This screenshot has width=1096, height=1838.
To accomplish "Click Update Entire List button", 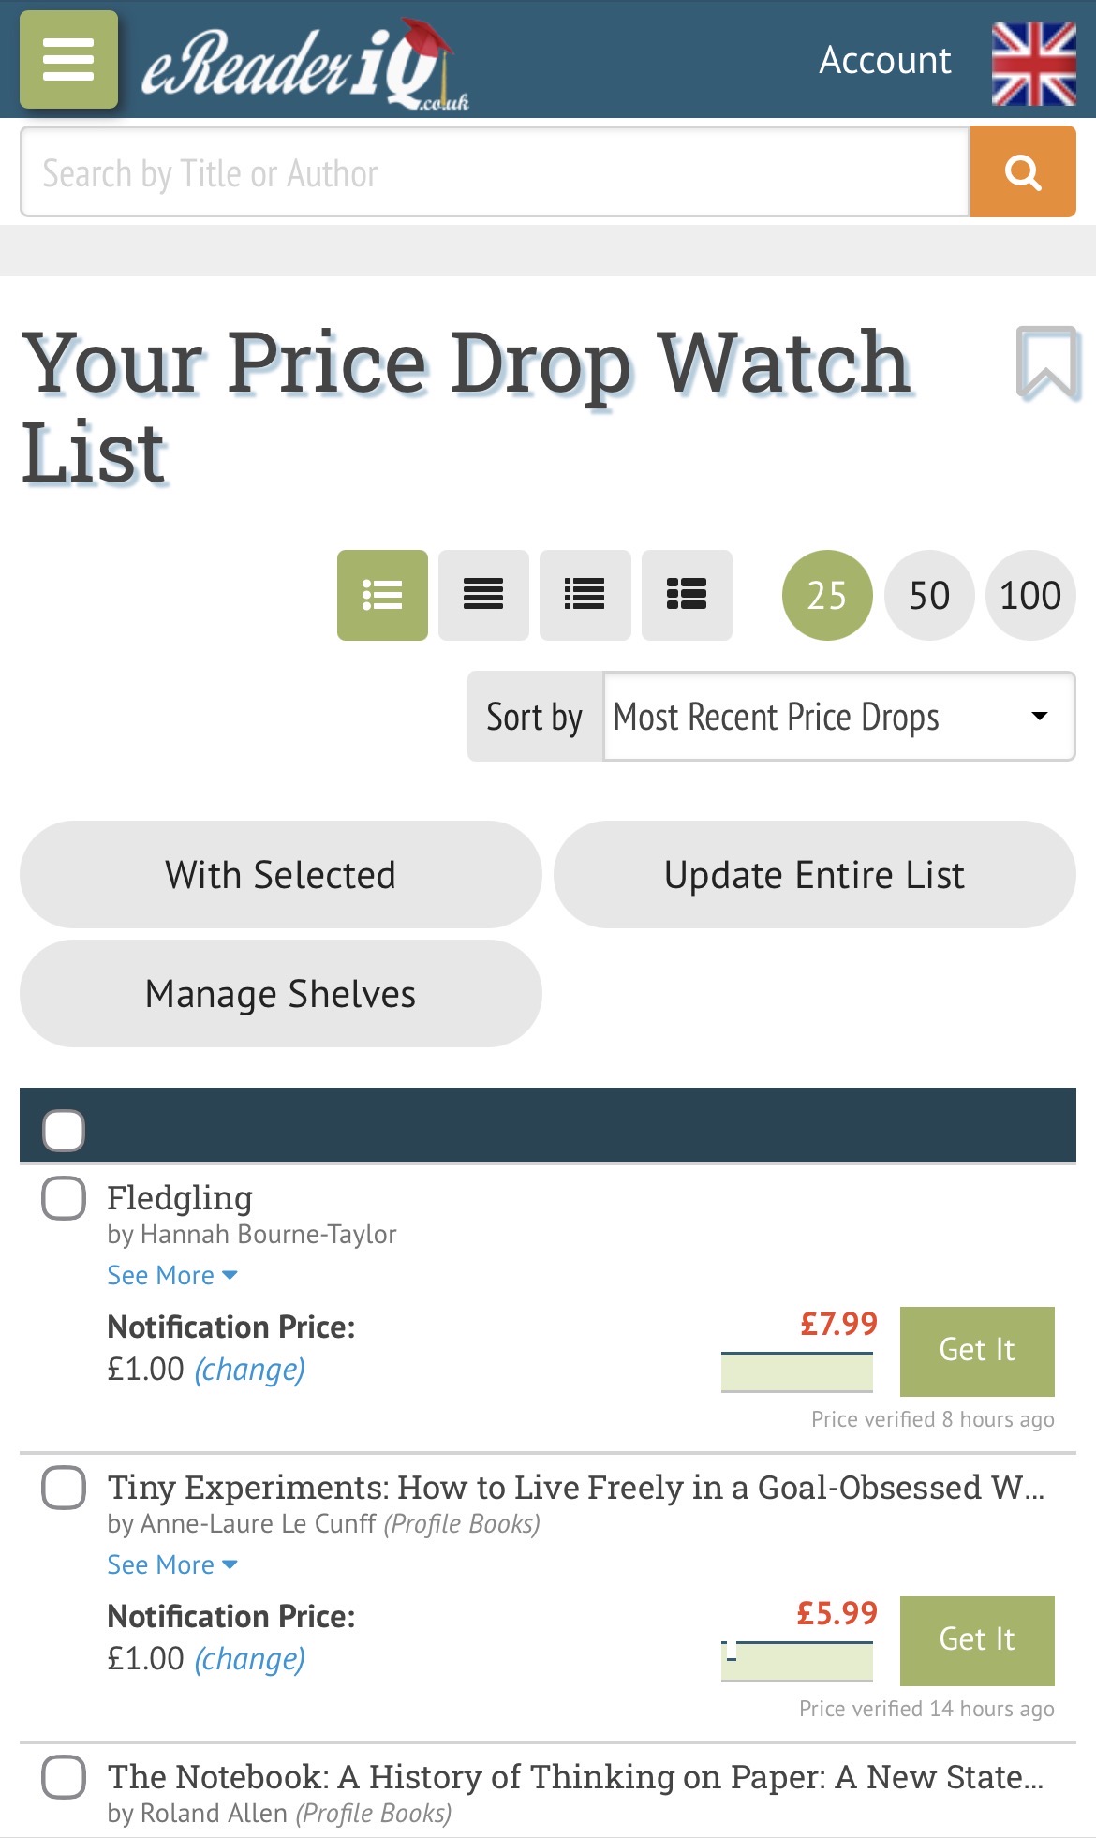I will [814, 875].
